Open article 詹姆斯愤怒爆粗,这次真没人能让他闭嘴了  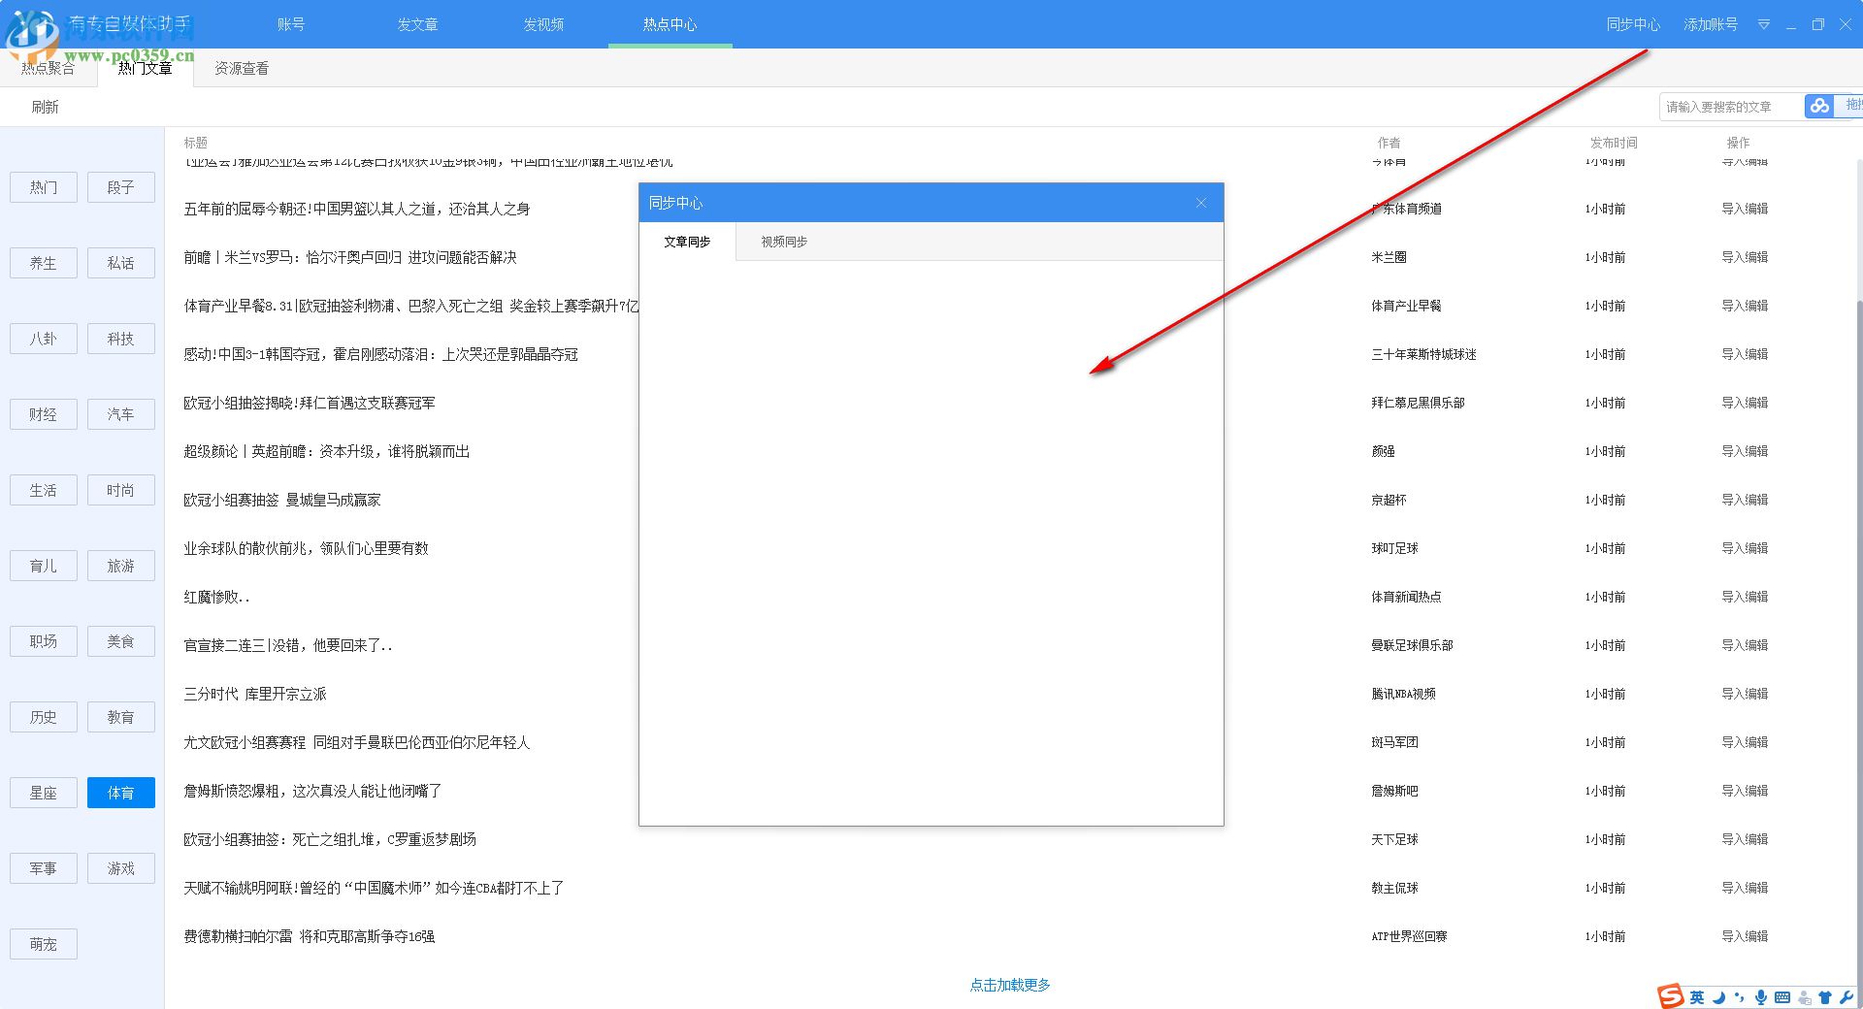[312, 791]
